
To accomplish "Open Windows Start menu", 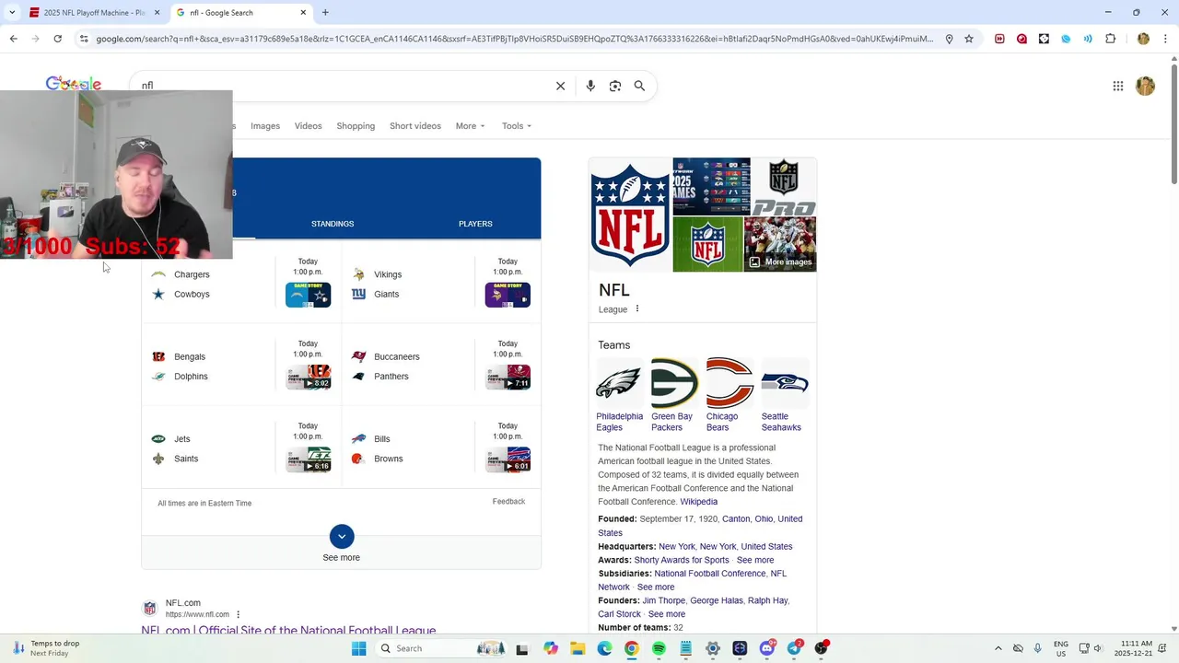I will pos(359,648).
